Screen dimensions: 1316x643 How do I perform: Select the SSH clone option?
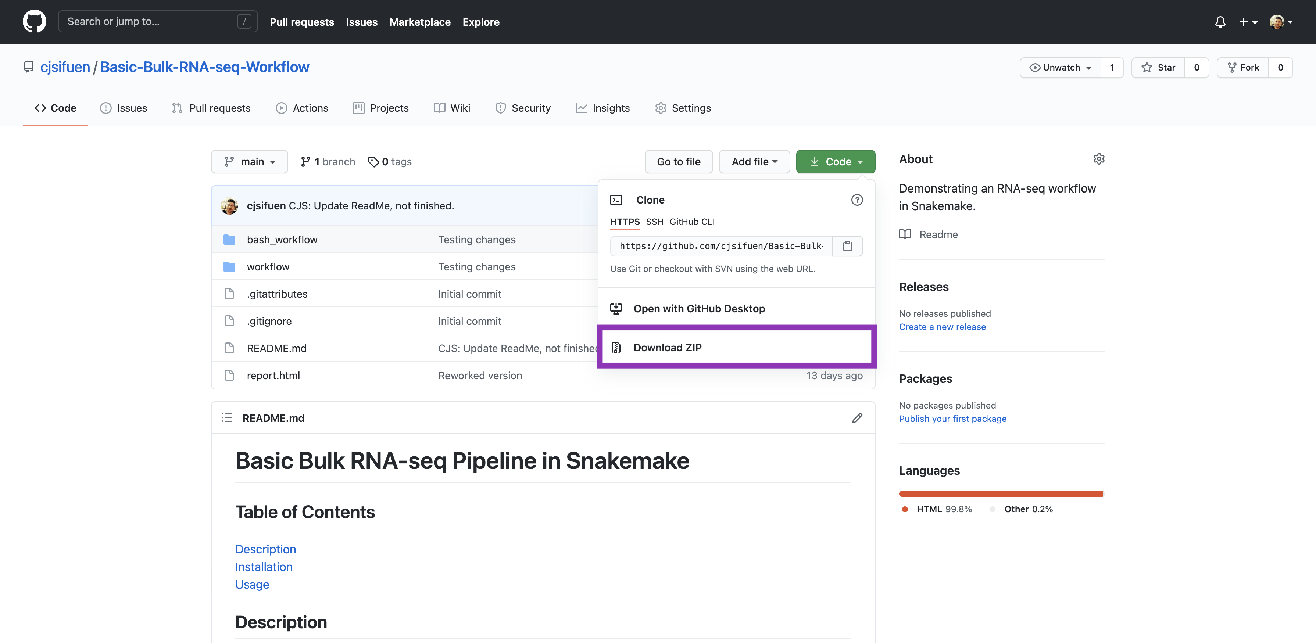pyautogui.click(x=654, y=222)
